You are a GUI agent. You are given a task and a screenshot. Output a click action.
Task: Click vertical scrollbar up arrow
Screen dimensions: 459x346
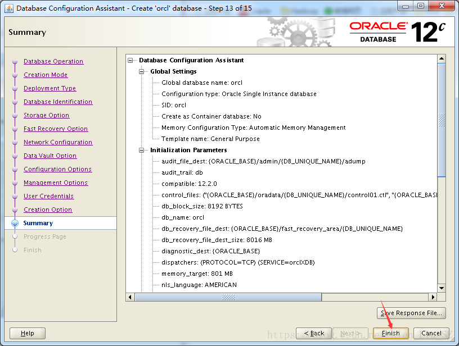[442, 59]
